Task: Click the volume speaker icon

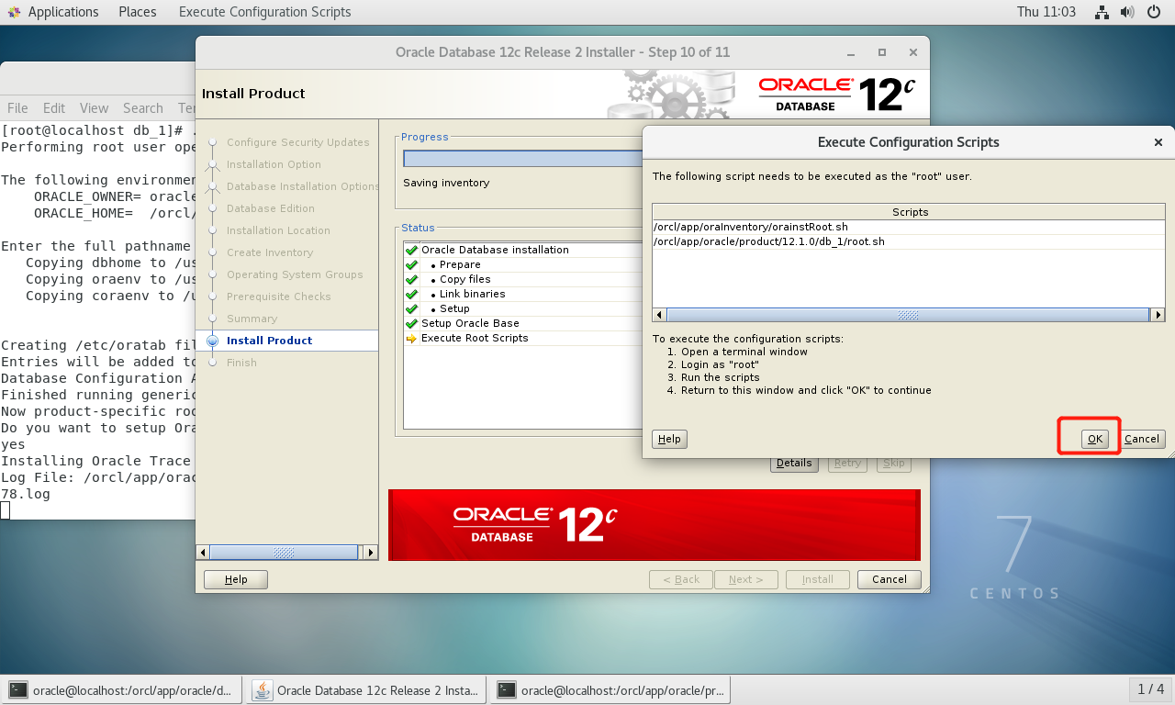Action: pyautogui.click(x=1127, y=12)
